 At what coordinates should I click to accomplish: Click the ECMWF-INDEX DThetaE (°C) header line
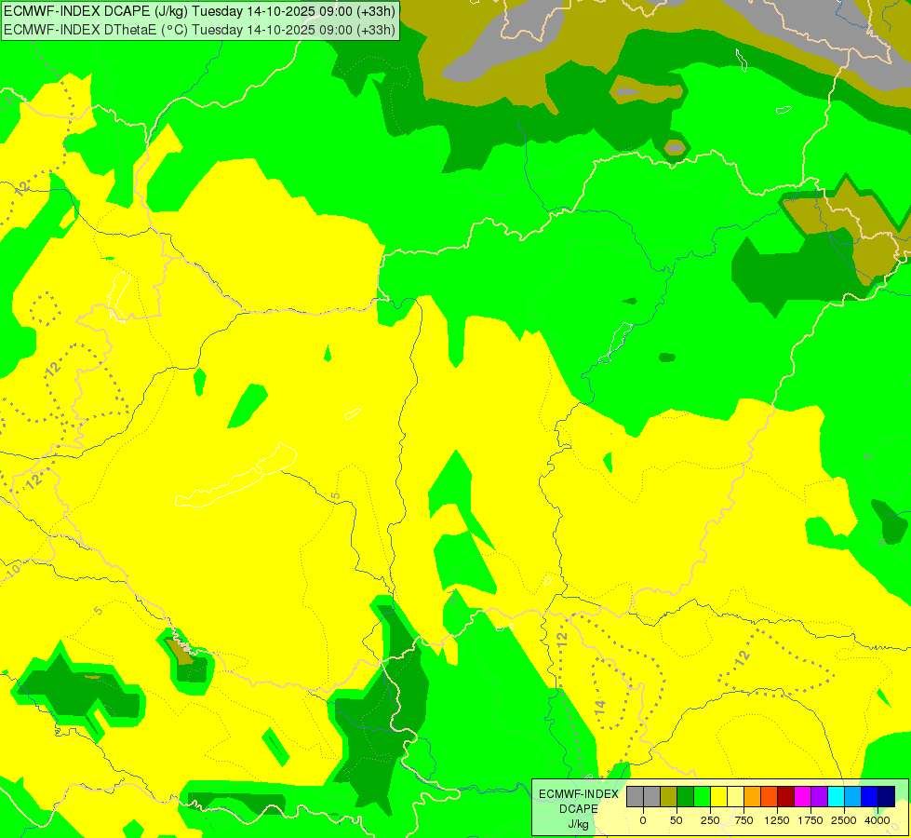tap(199, 30)
